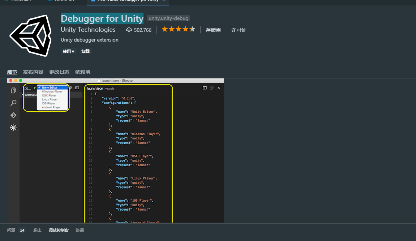Viewport: 416px width, 241px height.
Task: Switch to the 依赖项 dependencies tab
Action: pos(83,72)
